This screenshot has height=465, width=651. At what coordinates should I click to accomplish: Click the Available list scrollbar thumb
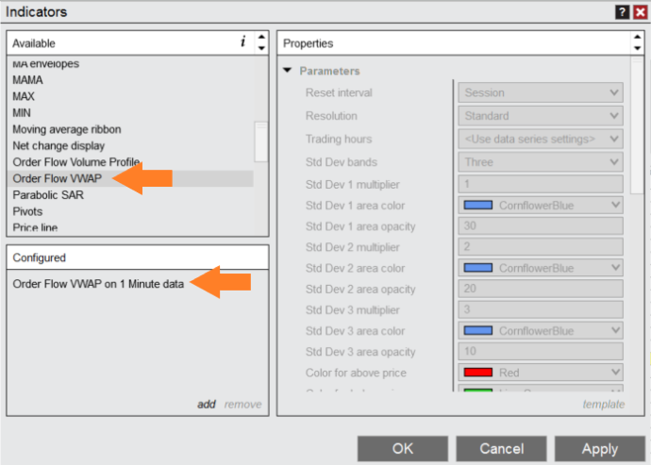click(x=261, y=142)
